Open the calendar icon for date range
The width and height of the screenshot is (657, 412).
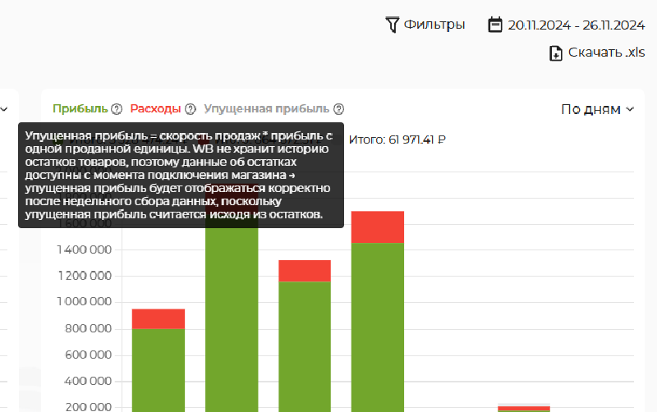[x=495, y=25]
